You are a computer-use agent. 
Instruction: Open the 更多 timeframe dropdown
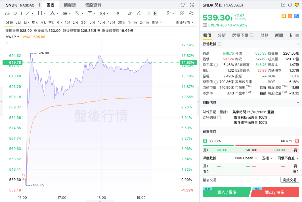157,22
